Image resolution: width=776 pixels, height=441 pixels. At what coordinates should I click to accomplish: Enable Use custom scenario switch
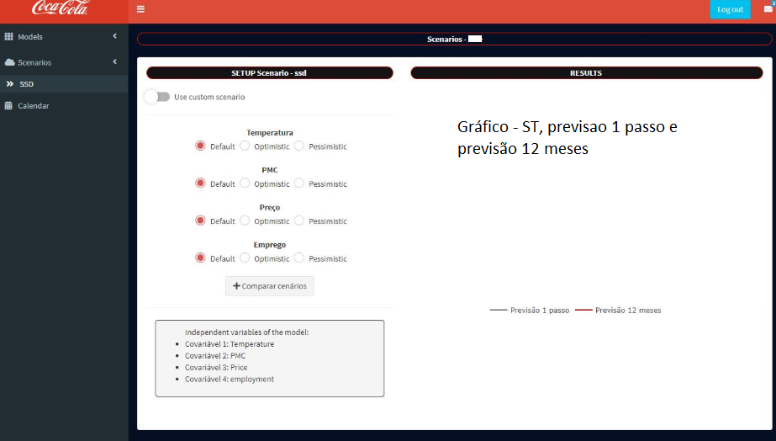(157, 97)
